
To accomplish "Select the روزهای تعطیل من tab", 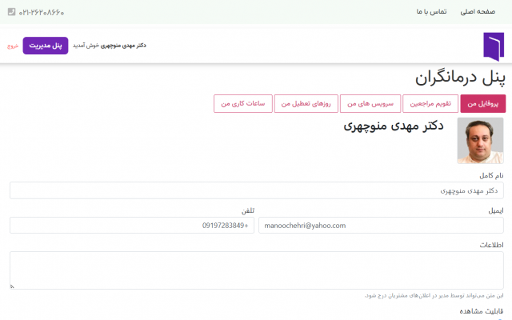I will 306,104.
